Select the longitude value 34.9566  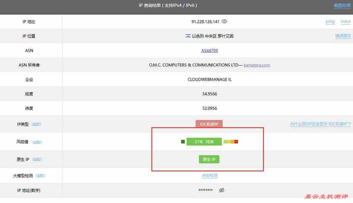(210, 94)
